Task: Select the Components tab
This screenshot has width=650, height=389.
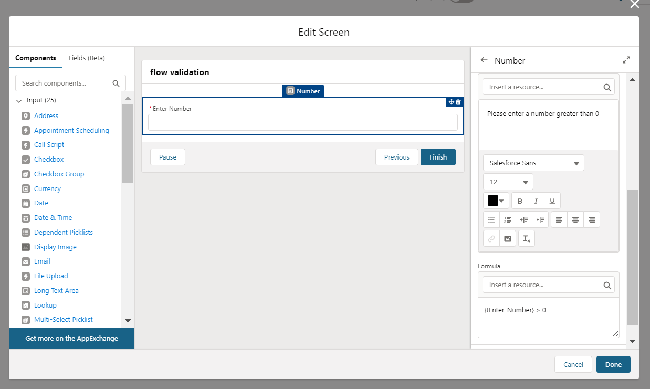Action: tap(35, 58)
